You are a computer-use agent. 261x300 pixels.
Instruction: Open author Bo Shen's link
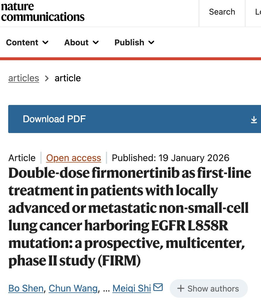[x=26, y=288]
